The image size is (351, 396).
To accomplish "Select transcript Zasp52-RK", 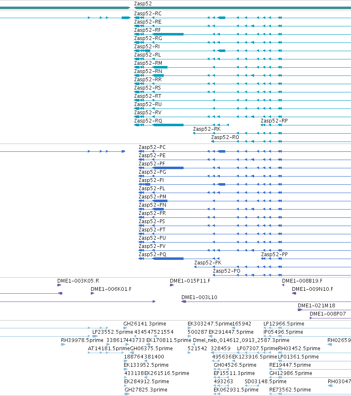I will [207, 129].
